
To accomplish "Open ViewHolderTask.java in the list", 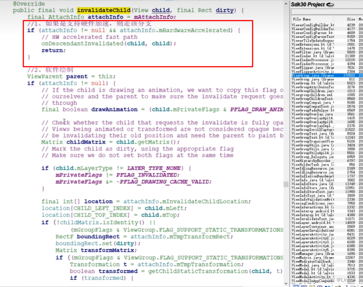I will (x=327, y=165).
